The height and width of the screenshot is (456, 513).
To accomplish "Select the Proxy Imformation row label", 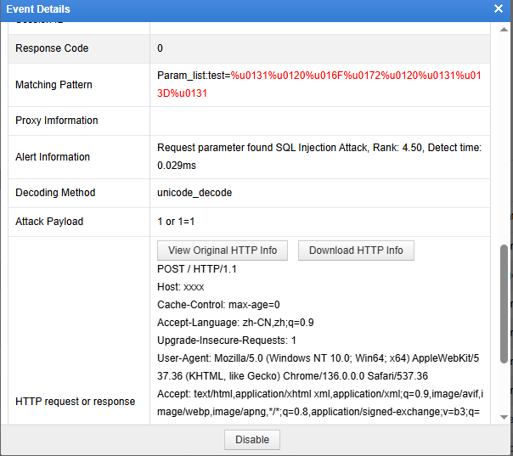I will tap(57, 121).
